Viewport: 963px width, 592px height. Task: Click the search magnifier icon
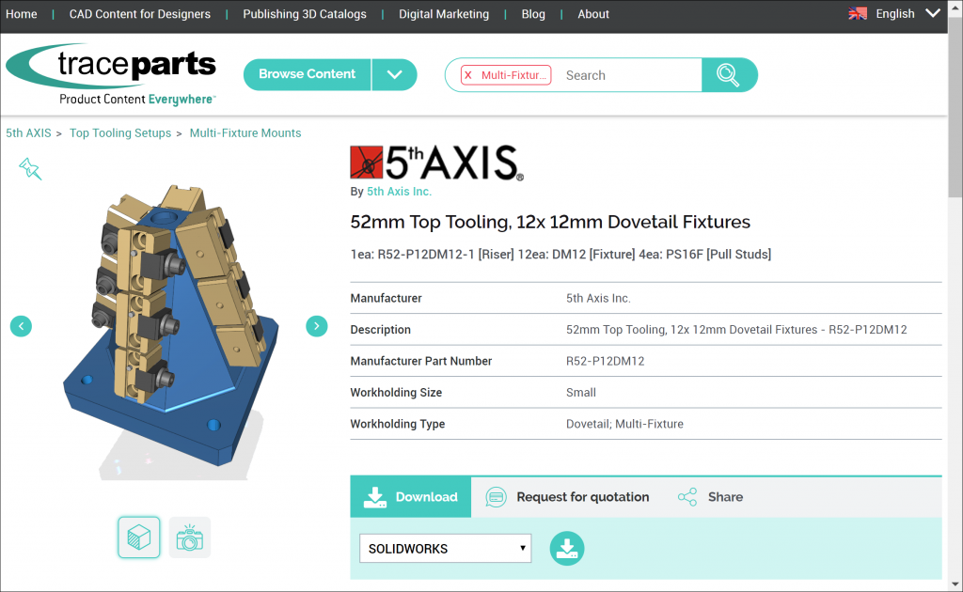[730, 74]
